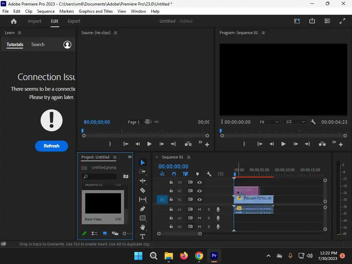Toggle linked selection in timeline
Screen dimensions: 352x264
[185, 174]
